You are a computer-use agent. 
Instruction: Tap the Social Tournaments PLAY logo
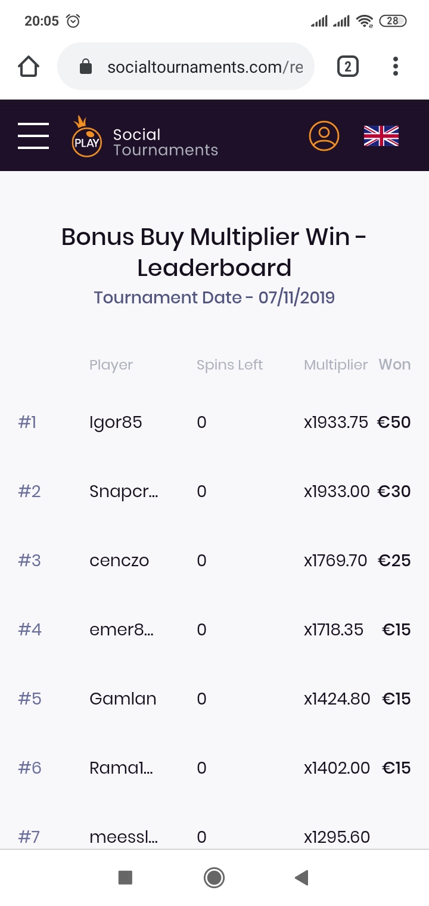(x=87, y=137)
